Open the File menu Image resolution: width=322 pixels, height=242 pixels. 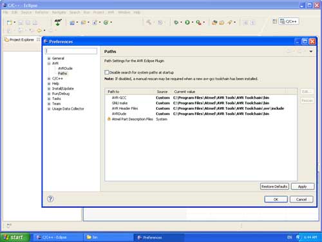5,12
